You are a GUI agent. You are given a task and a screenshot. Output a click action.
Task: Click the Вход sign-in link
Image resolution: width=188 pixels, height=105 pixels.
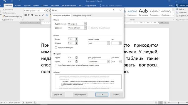coord(171,6)
